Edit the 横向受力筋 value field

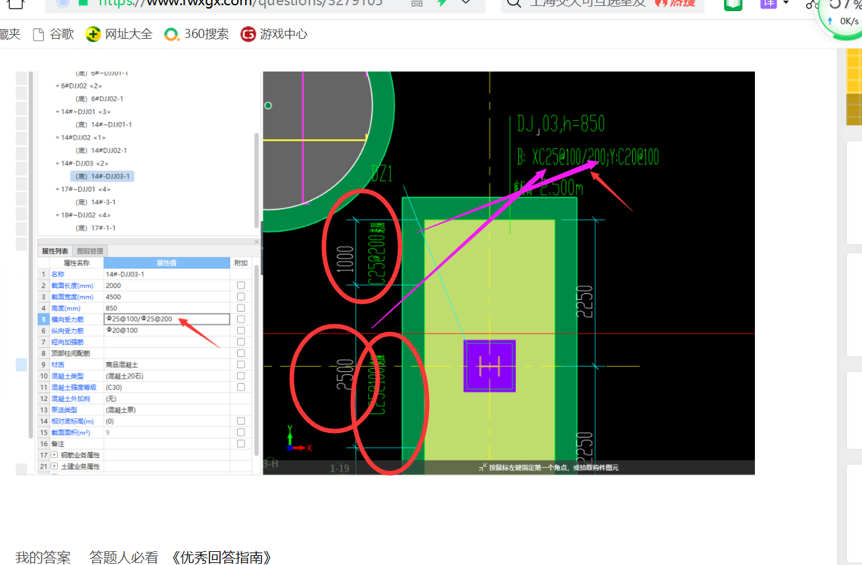(167, 320)
